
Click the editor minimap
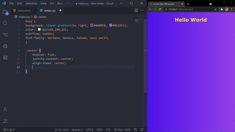point(139,21)
